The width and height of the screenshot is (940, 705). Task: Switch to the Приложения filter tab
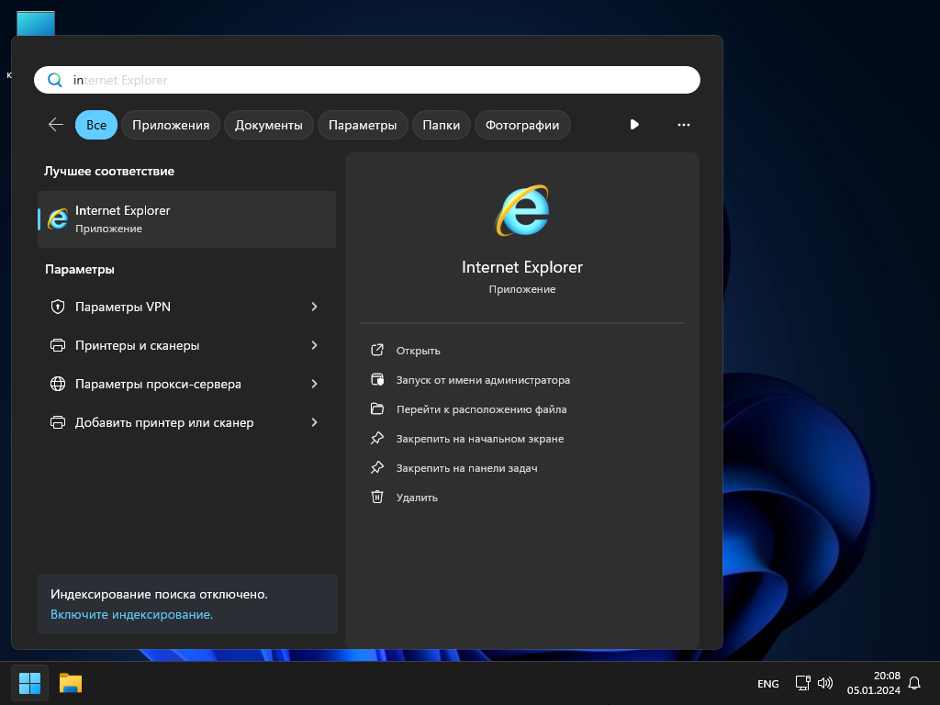pyautogui.click(x=171, y=125)
